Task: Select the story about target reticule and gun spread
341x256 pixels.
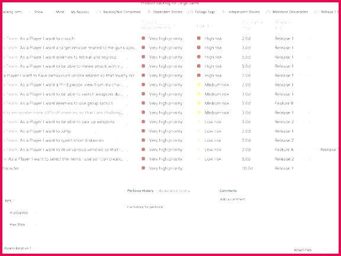Action: pyautogui.click(x=78, y=47)
